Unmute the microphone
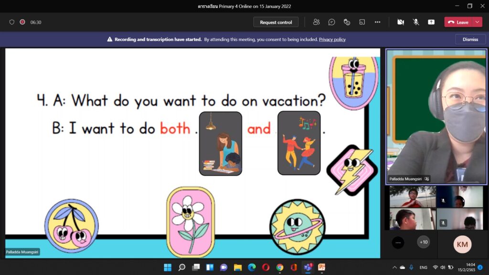The image size is (489, 275). (416, 22)
